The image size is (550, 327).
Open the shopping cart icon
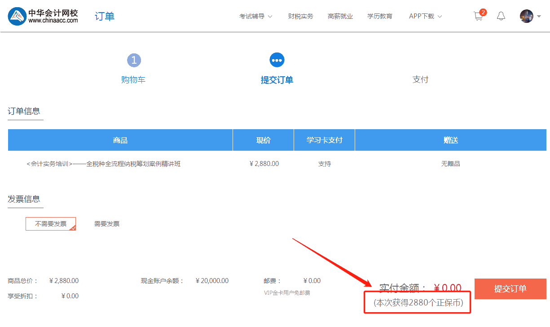(479, 17)
